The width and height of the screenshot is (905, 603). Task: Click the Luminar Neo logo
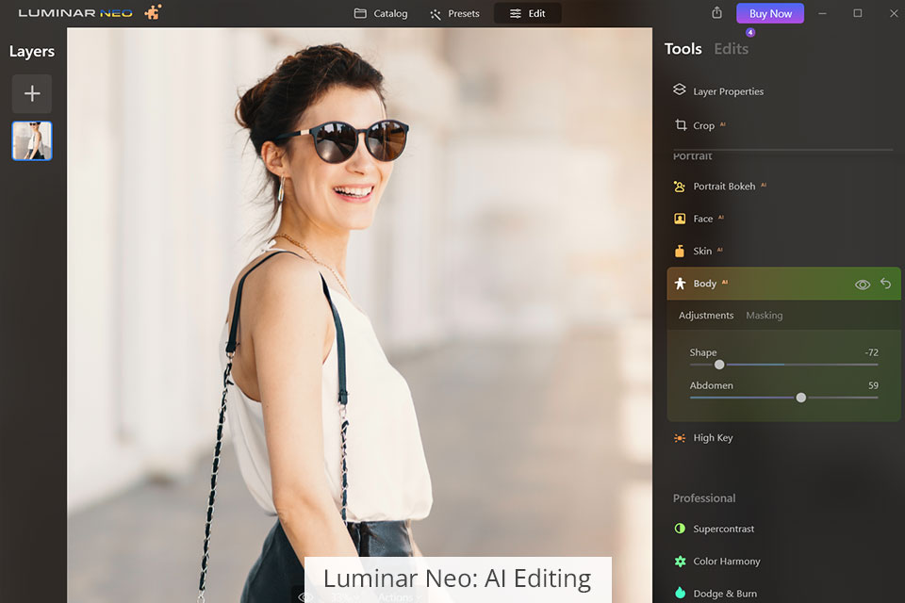(x=75, y=12)
